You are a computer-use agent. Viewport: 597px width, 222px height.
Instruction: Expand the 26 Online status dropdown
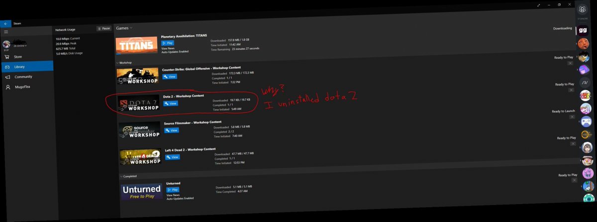click(20, 46)
